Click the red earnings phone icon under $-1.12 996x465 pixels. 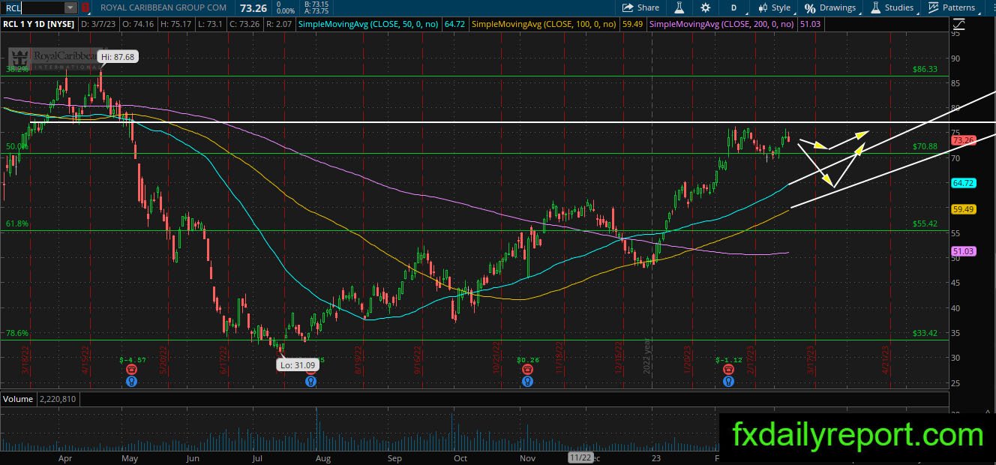[728, 370]
